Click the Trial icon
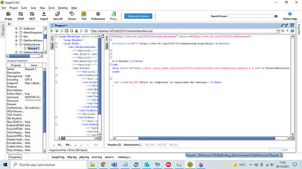 [x=84, y=16]
